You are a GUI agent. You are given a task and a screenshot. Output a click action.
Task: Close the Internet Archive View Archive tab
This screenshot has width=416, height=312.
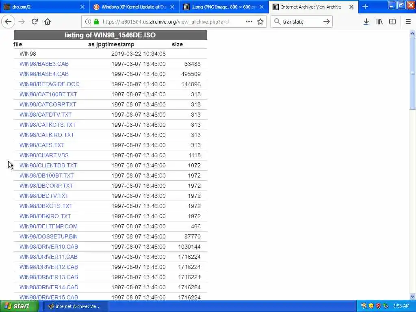351,7
